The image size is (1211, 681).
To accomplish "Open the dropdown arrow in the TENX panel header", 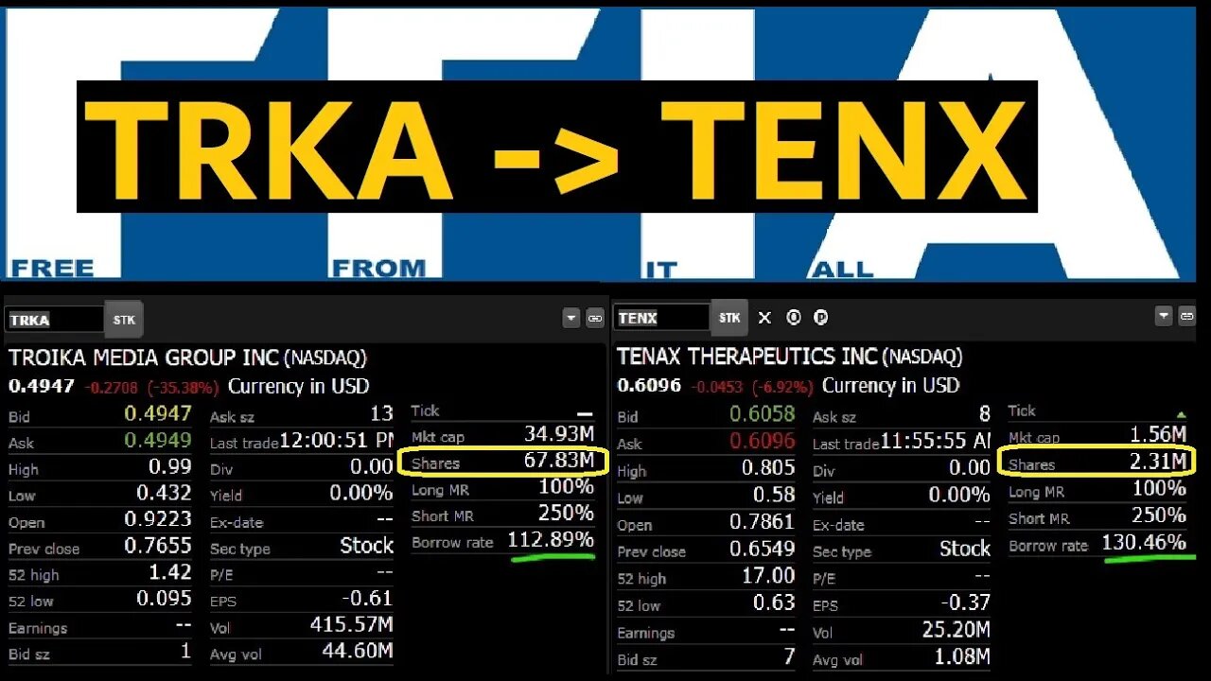I will pos(1164,317).
